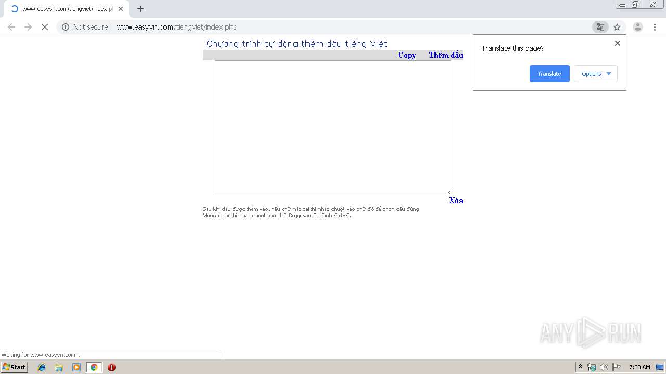Grab the text area resize handle
666x374 pixels.
click(x=448, y=192)
